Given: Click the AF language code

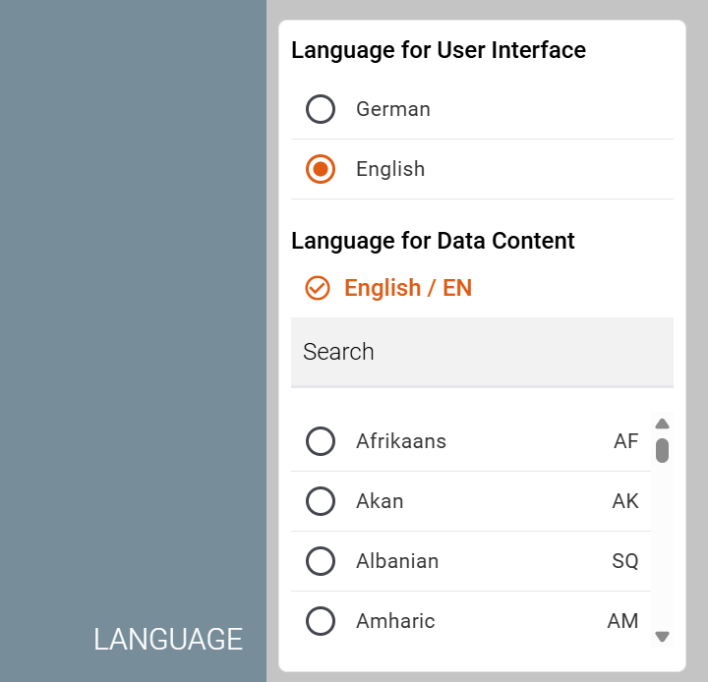Looking at the screenshot, I should [x=625, y=441].
